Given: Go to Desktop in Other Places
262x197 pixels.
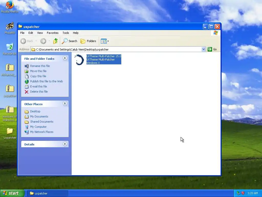Looking at the screenshot, I should click(x=35, y=111).
